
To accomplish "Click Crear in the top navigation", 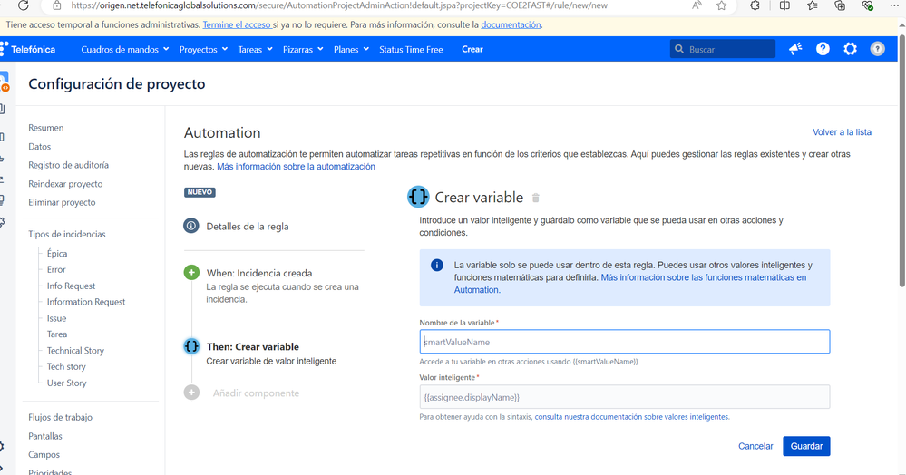I will (472, 49).
